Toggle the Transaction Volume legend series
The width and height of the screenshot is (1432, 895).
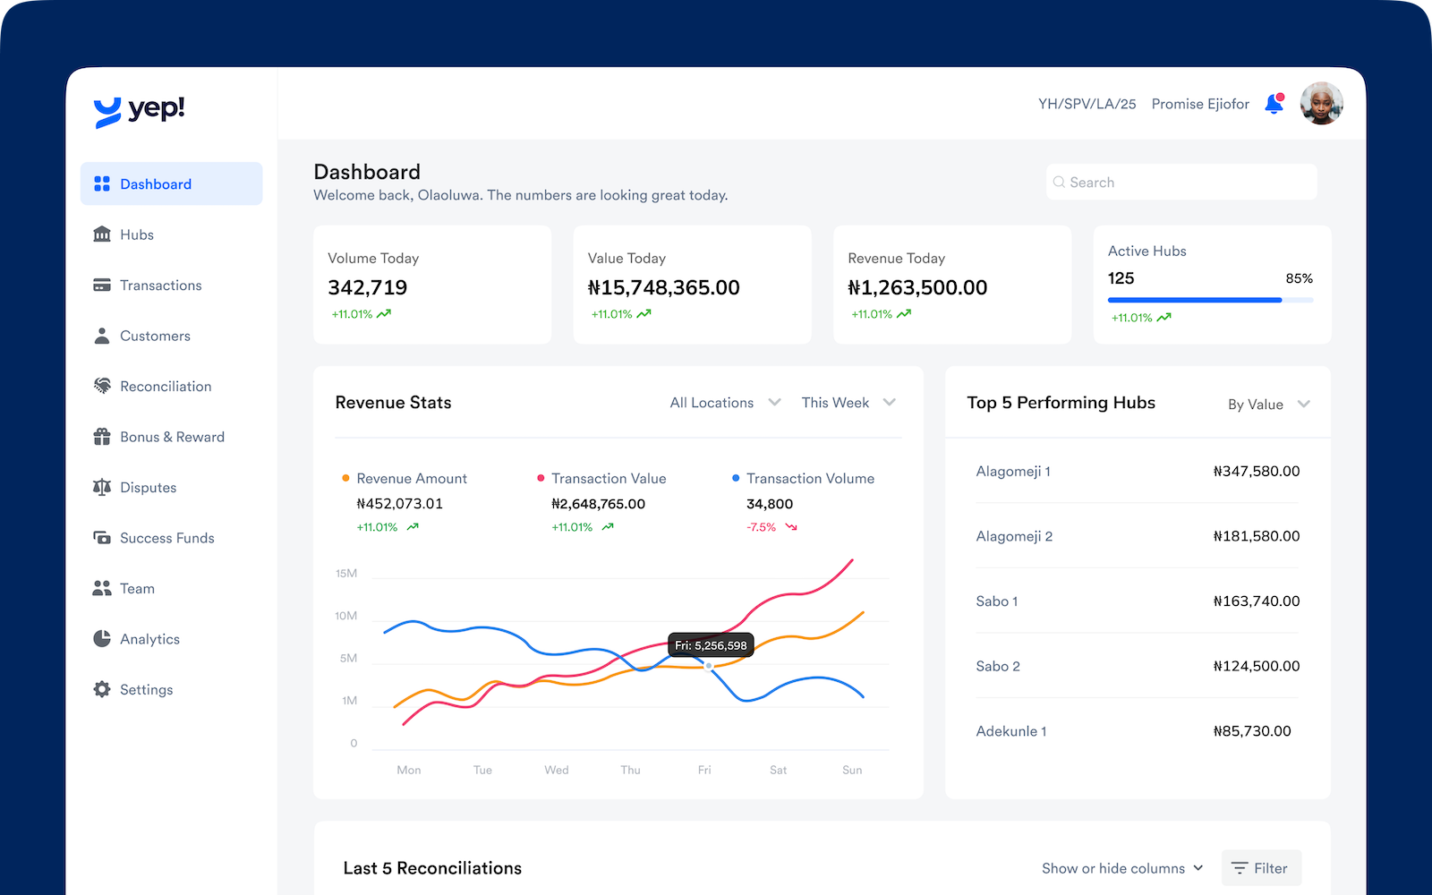(809, 479)
